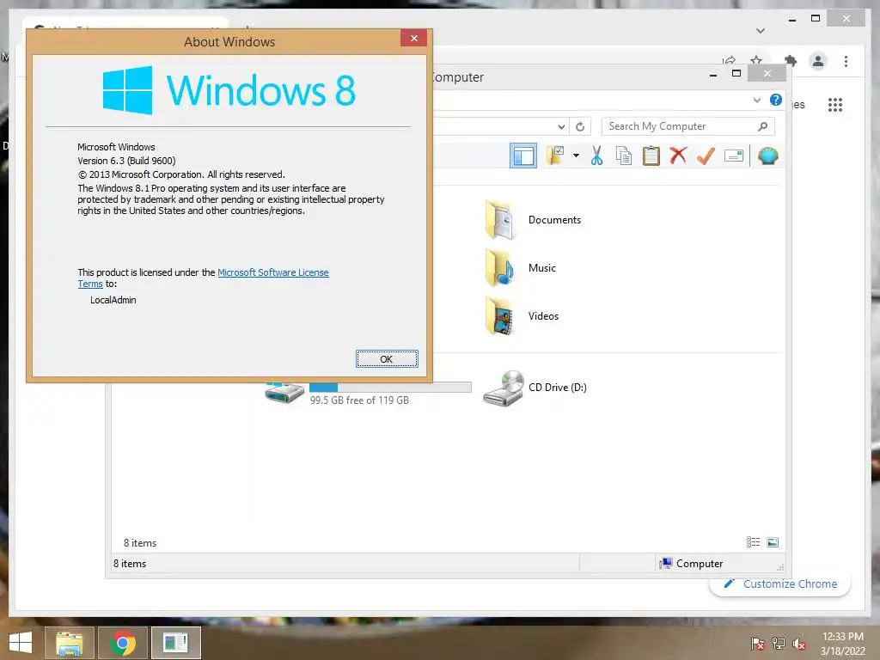The image size is (880, 660).
Task: Expand the address bar history dropdown
Action: point(561,127)
